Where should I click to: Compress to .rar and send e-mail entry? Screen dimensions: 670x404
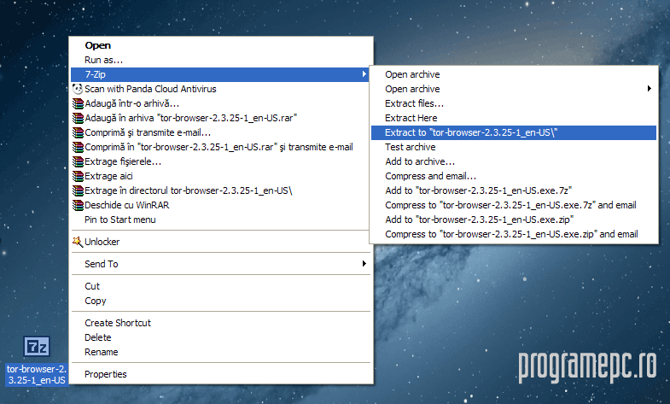[x=219, y=147]
